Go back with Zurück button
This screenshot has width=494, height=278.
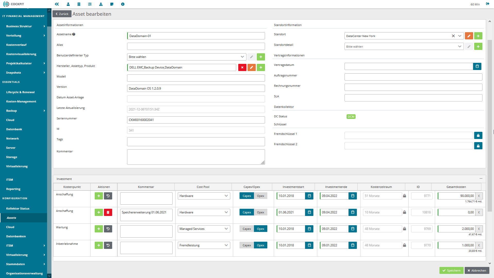pos(62,14)
